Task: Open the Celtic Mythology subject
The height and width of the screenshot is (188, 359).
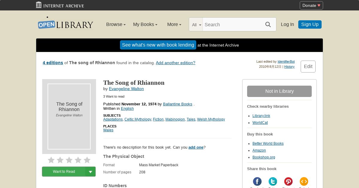Action: [x=138, y=119]
